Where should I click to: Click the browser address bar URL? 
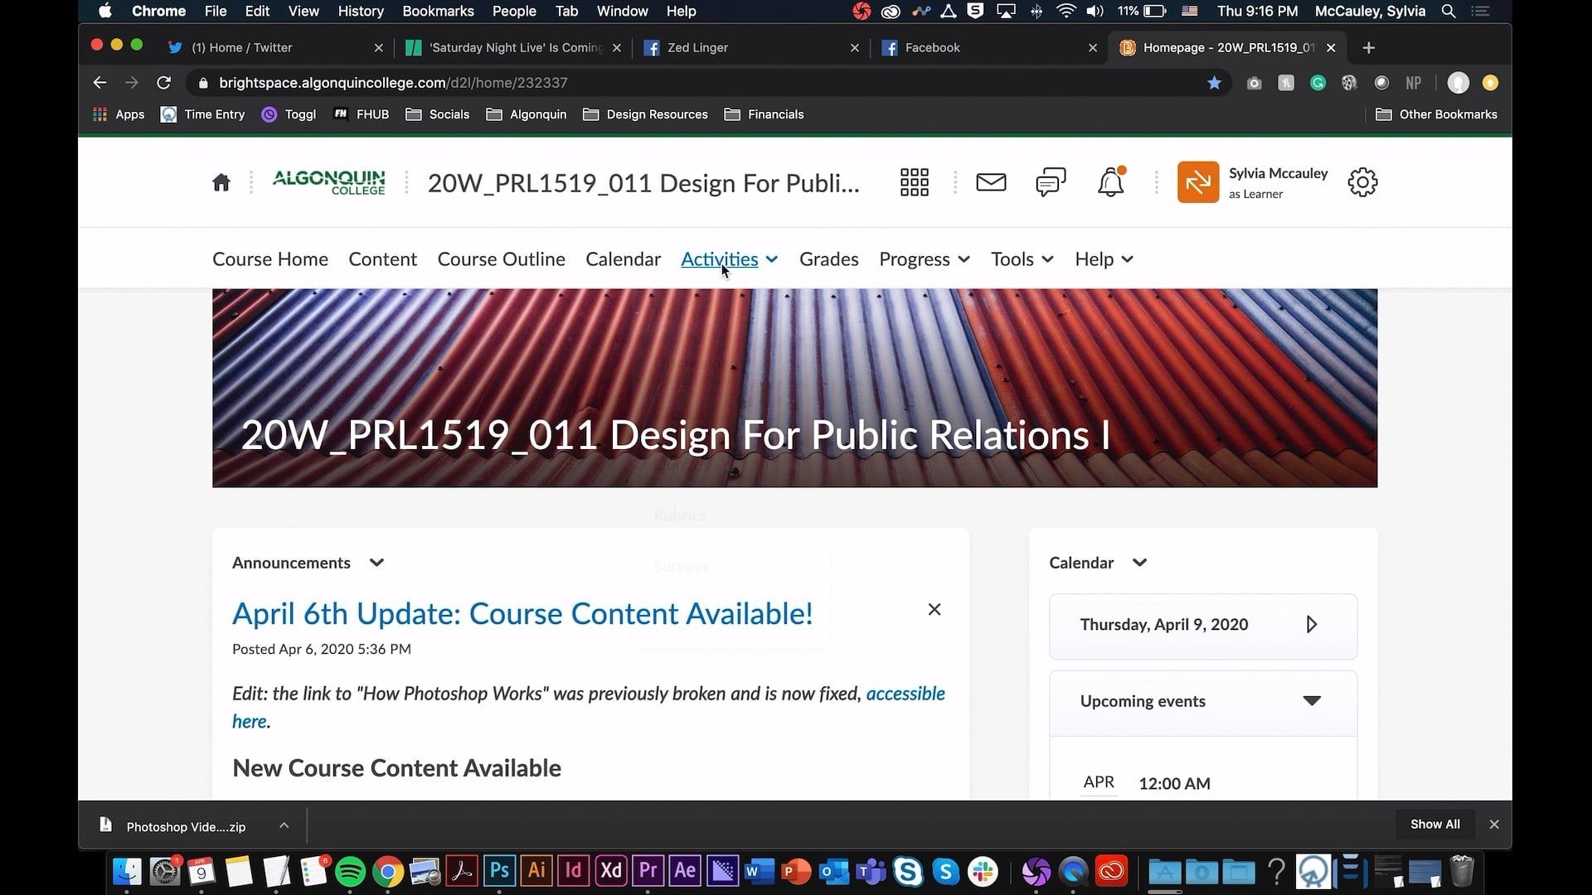click(x=393, y=83)
